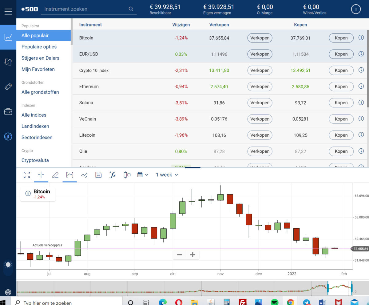Click Verkopen button for Litecoin
Viewport: 369px width, 305px height.
point(260,135)
